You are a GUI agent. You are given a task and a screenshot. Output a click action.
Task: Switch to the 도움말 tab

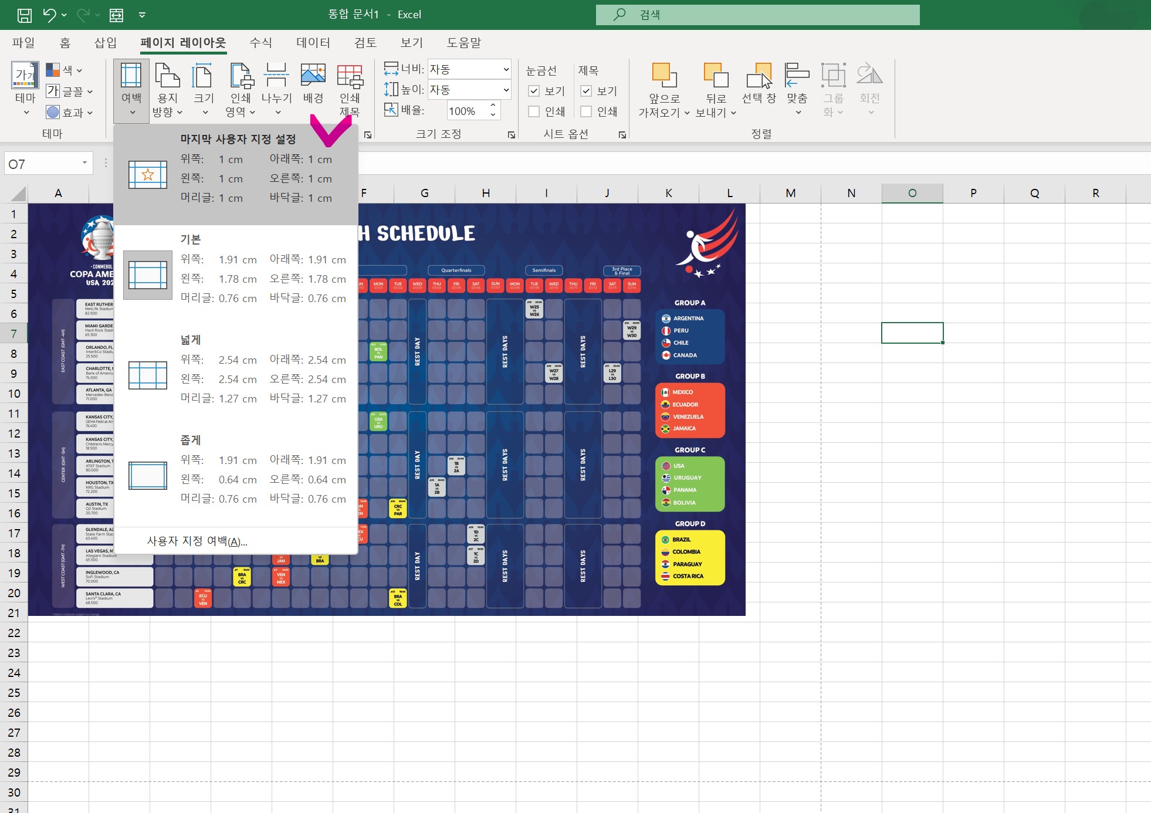pos(464,43)
